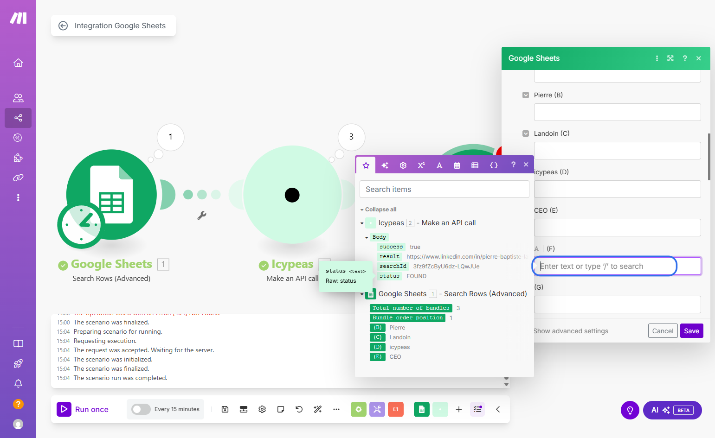Viewport: 715px width, 438px height.
Task: Click the Run once button
Action: point(83,409)
